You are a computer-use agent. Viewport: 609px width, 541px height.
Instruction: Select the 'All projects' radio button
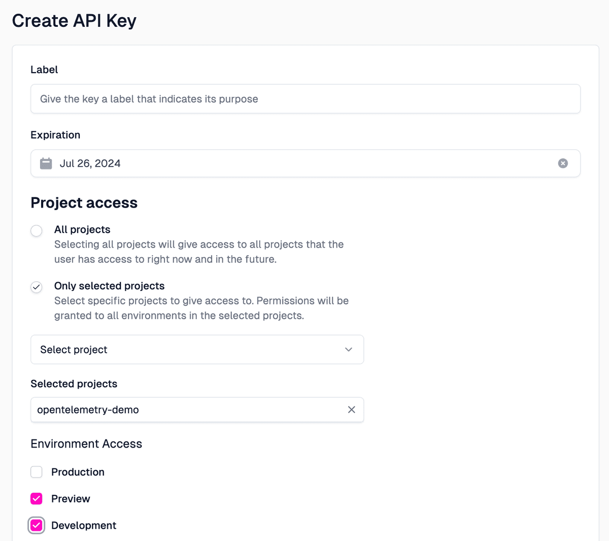coord(36,230)
